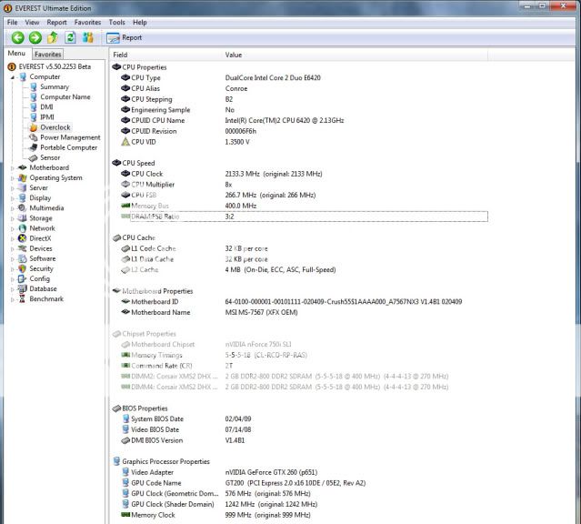Click the Overclock flame icon in tree
581x524 pixels.
(x=34, y=127)
